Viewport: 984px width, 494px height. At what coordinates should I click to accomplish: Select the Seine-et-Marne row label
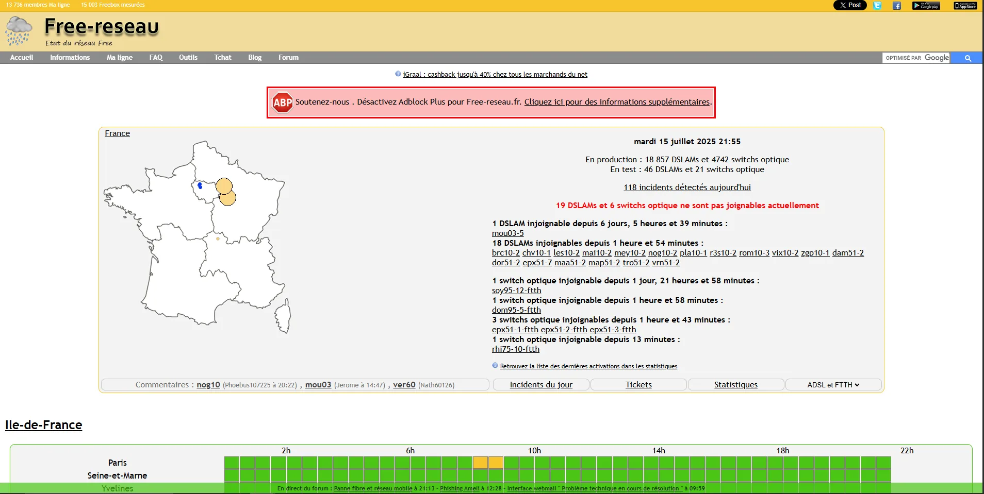point(117,476)
